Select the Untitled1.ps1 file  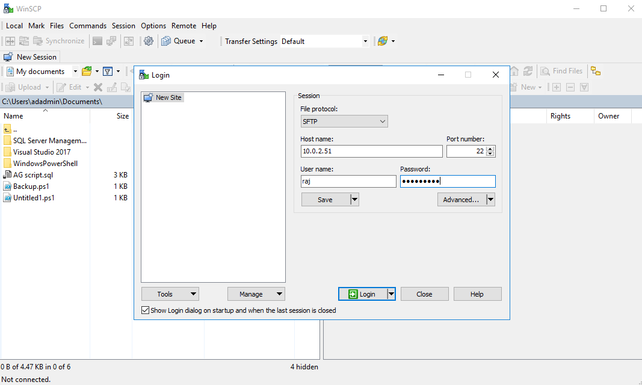(x=29, y=198)
